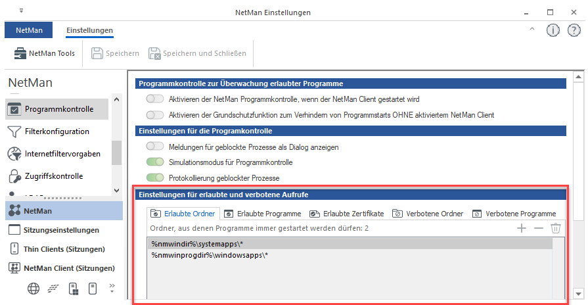Disable Simulationsmodus für Programmkontrolle switch
This screenshot has width=588, height=305.
point(155,162)
